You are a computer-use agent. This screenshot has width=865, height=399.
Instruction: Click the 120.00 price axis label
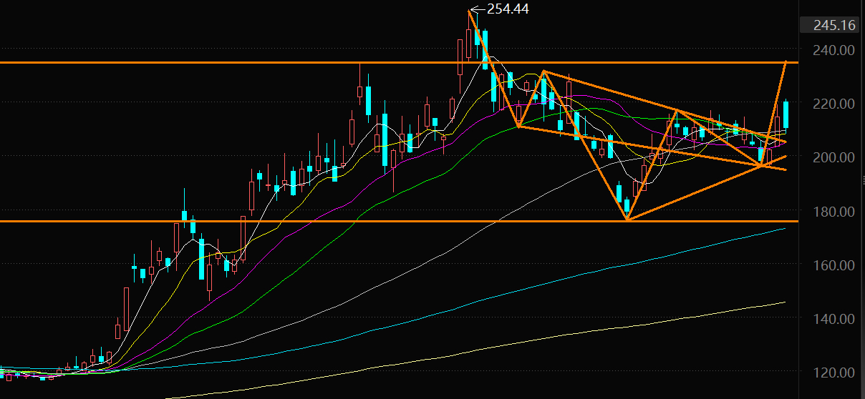(834, 373)
